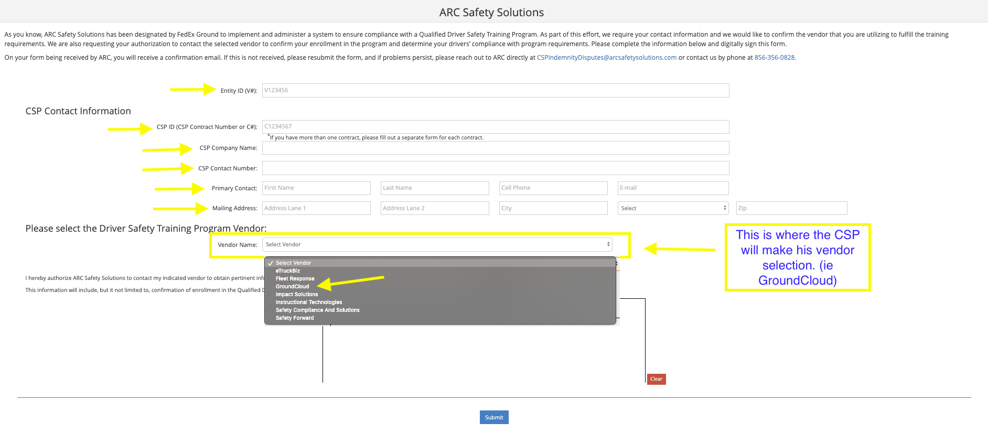Focus the E-mail input field

[x=673, y=188]
